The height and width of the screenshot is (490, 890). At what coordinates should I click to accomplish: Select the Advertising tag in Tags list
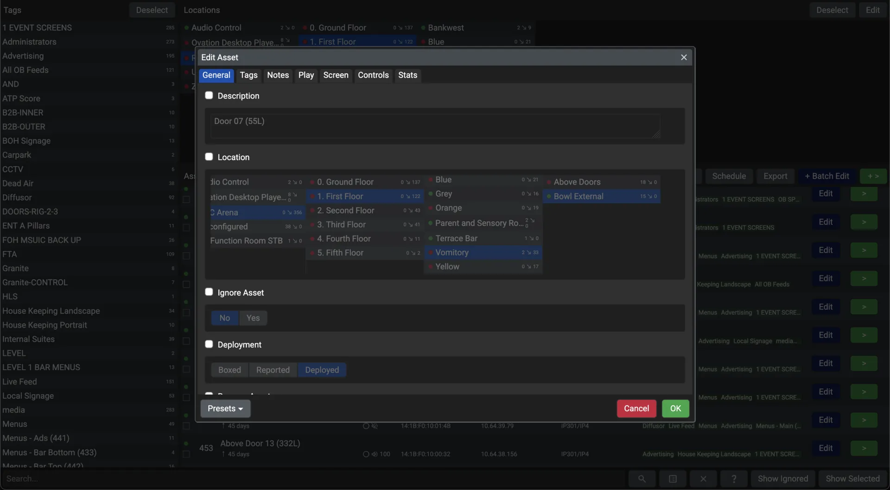coord(88,56)
